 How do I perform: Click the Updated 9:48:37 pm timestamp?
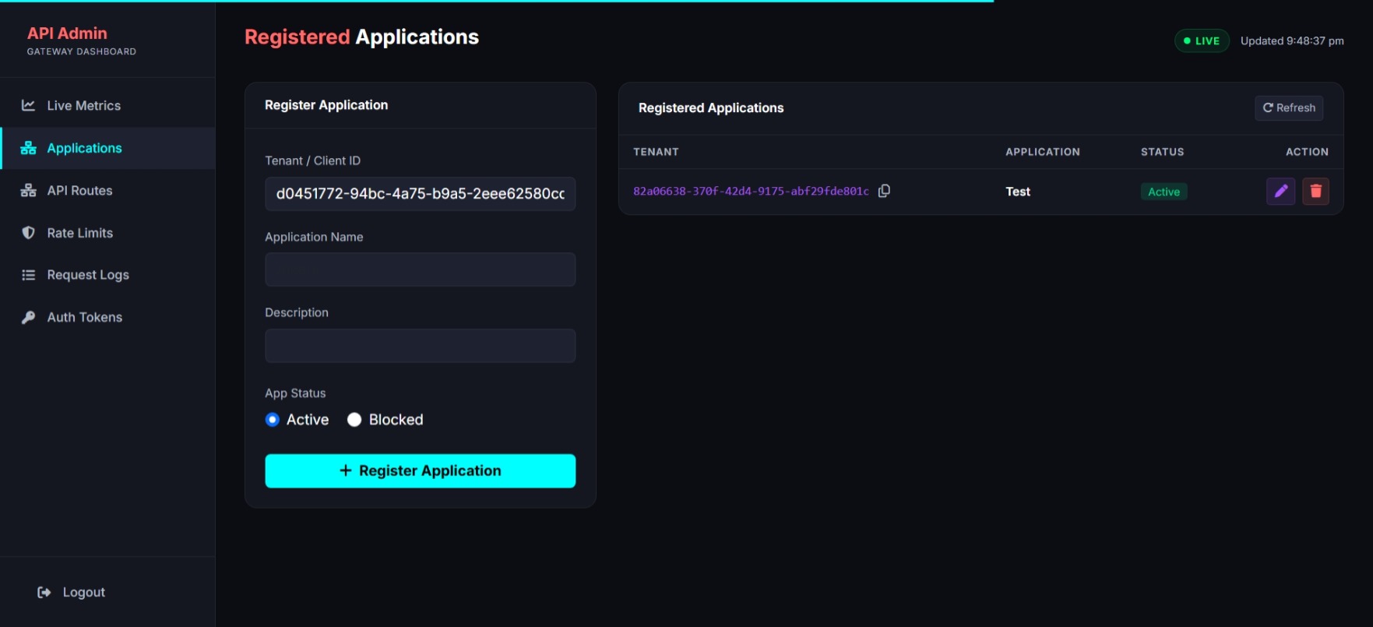[x=1292, y=41]
